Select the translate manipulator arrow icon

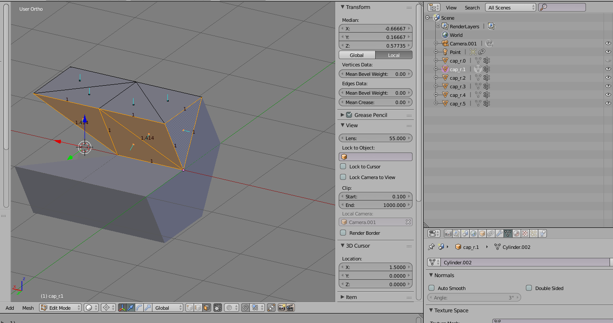click(131, 308)
